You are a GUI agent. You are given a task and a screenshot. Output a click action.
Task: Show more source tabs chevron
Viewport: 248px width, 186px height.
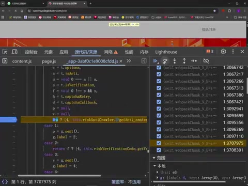pos(129,61)
